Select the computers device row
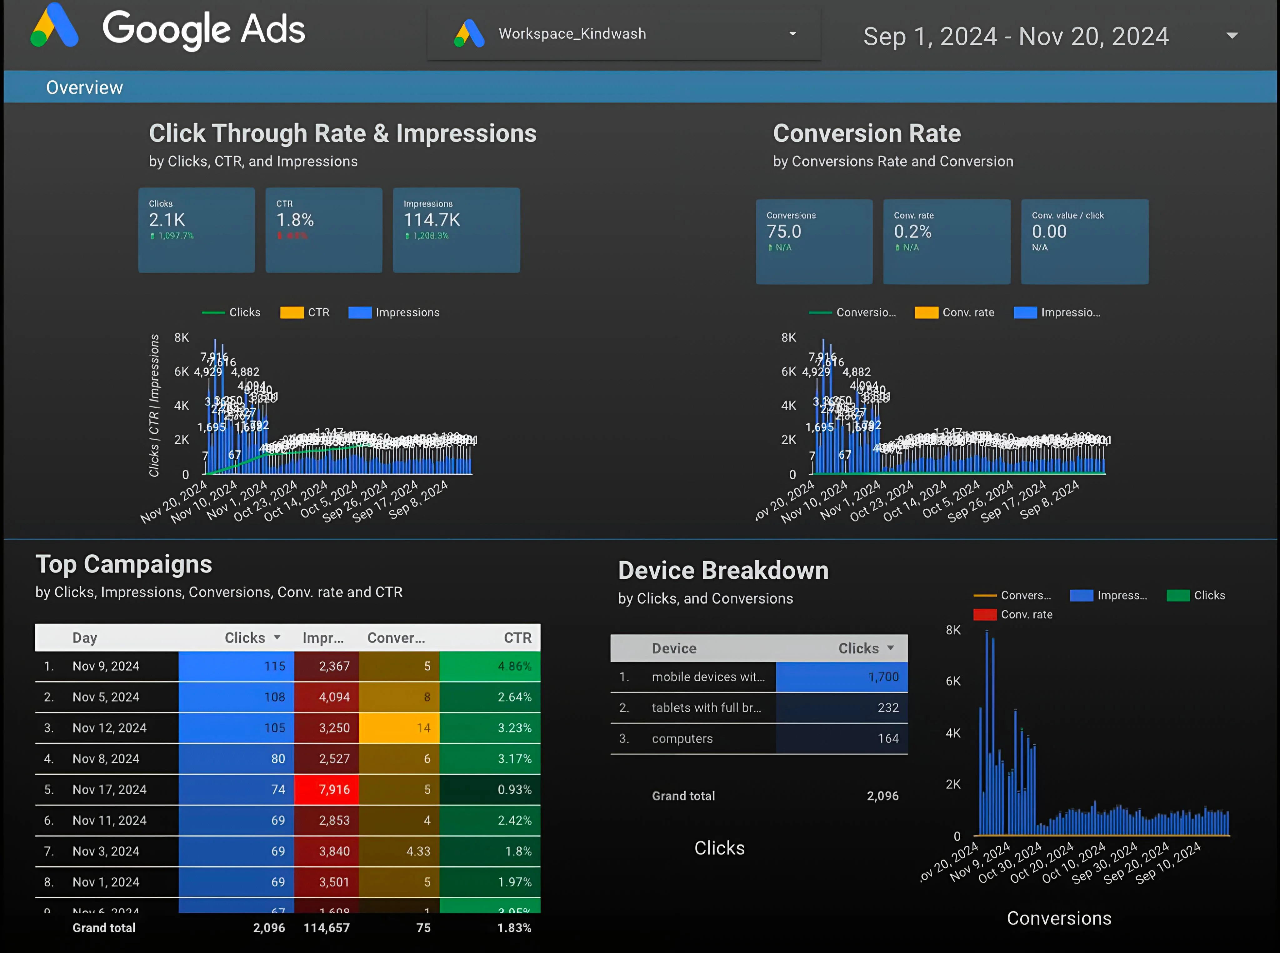1280x953 pixels. click(x=759, y=739)
